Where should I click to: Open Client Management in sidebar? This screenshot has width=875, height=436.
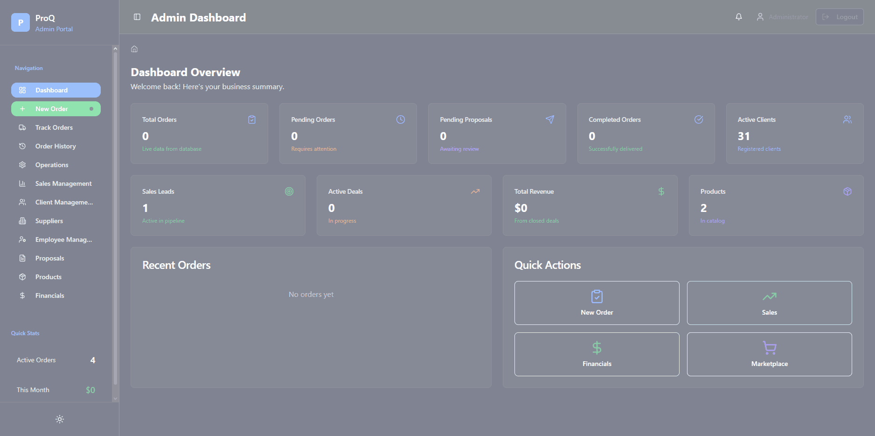click(x=56, y=202)
